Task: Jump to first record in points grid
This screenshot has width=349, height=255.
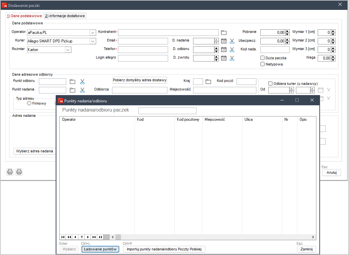Action: click(x=63, y=237)
